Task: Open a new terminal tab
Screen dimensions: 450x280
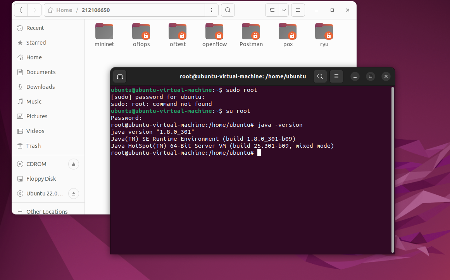Action: [x=120, y=77]
